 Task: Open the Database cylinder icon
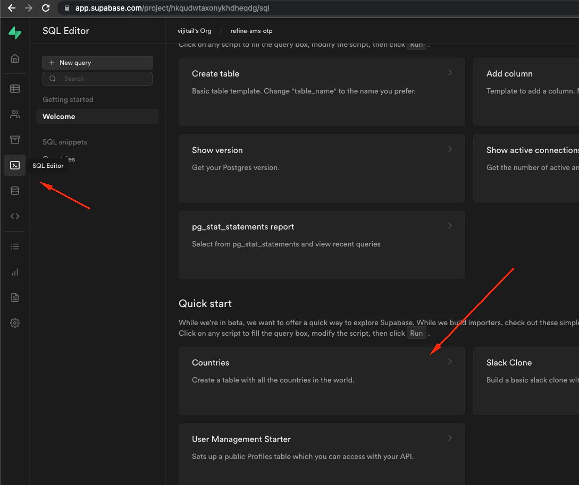click(15, 191)
